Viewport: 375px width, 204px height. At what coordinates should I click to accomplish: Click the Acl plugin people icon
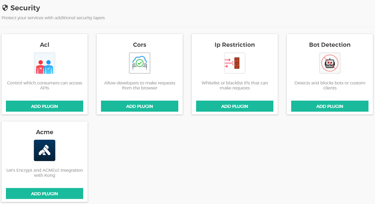coord(44,63)
